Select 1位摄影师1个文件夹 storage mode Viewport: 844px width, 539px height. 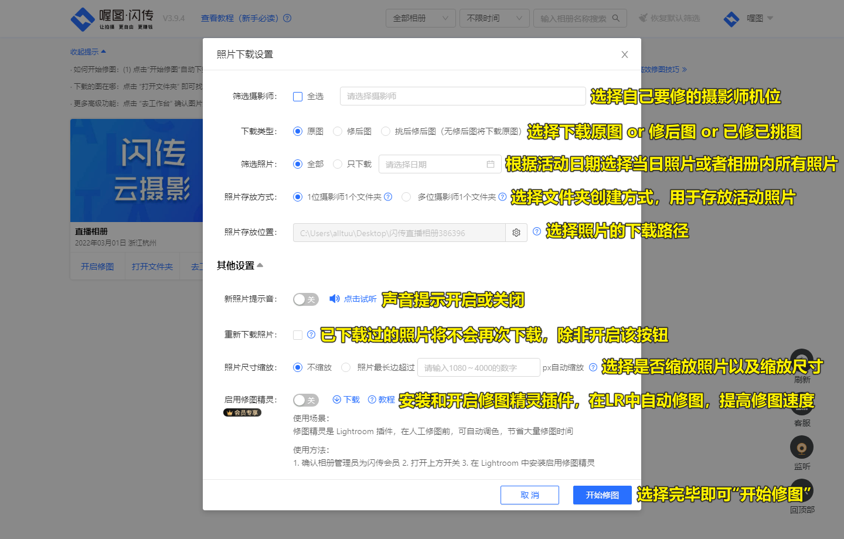[298, 197]
